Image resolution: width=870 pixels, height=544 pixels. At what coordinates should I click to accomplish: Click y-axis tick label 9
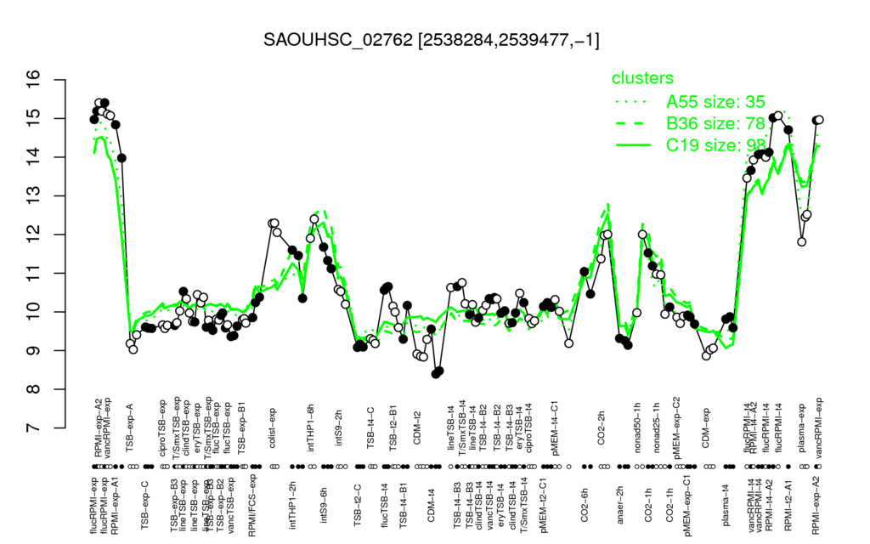(x=33, y=351)
